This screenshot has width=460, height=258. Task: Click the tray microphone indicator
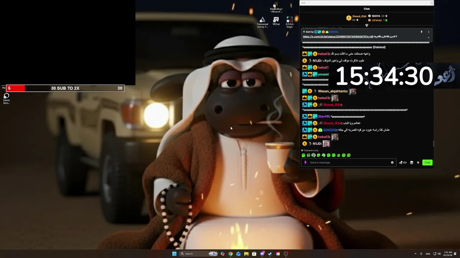421,254
